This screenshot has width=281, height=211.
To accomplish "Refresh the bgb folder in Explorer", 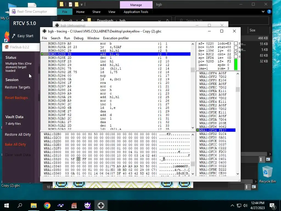I will 168,20.
